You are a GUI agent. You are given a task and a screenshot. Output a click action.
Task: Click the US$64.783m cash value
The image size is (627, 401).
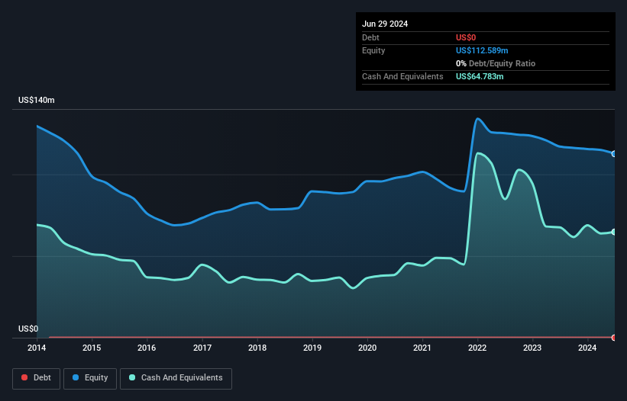click(480, 76)
